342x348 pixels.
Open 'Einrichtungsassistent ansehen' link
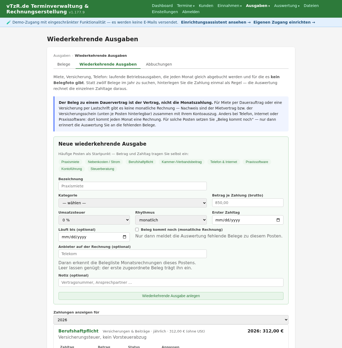tap(216, 22)
